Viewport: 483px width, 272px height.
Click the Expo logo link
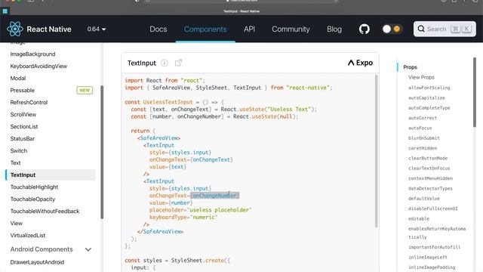coord(360,63)
